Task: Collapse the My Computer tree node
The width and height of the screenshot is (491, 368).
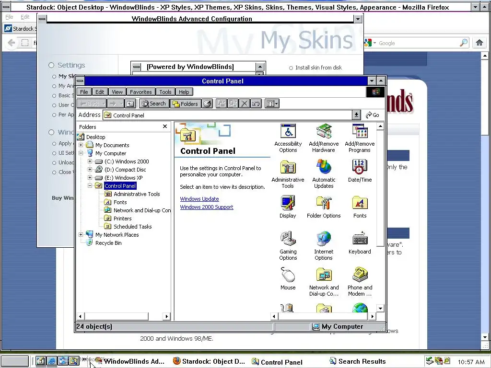Action: 81,153
